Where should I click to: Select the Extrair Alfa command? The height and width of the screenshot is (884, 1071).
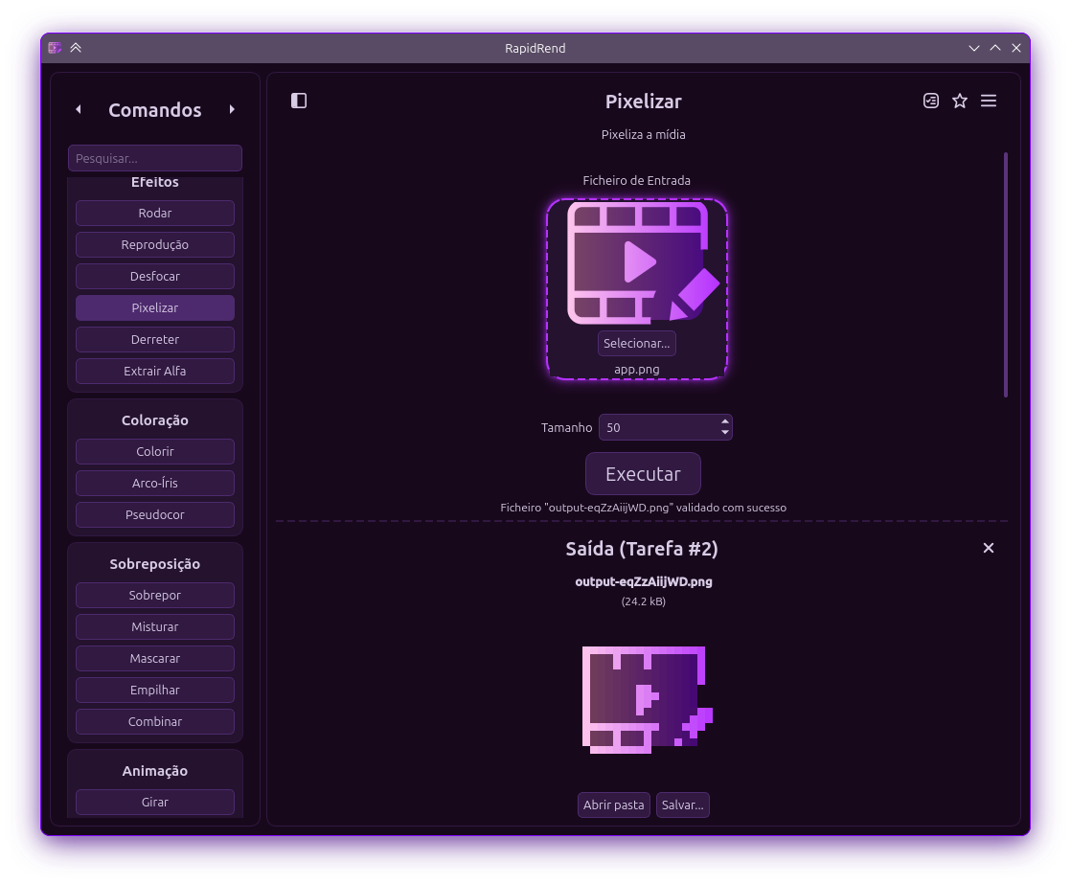coord(155,372)
